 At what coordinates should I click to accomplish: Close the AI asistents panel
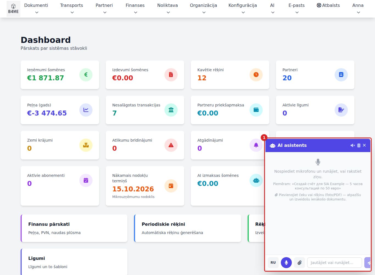(x=364, y=145)
